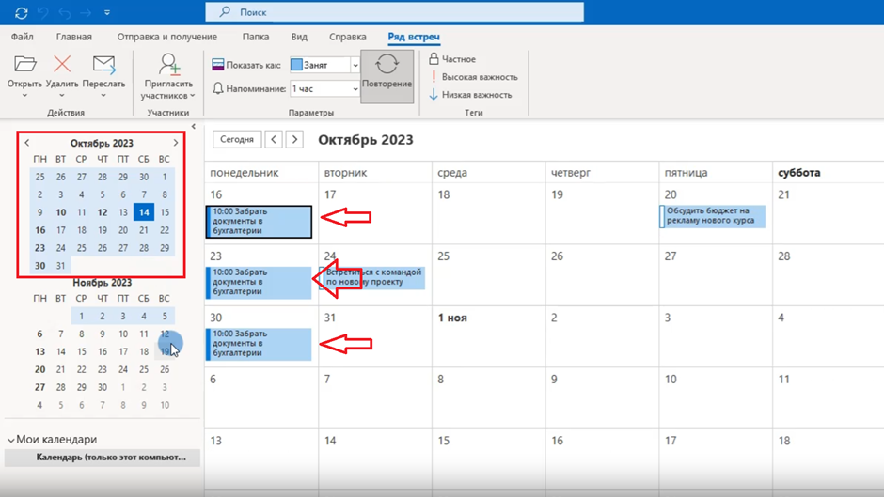Screen dimensions: 884x497
Task: Click the Today button
Action: [237, 139]
